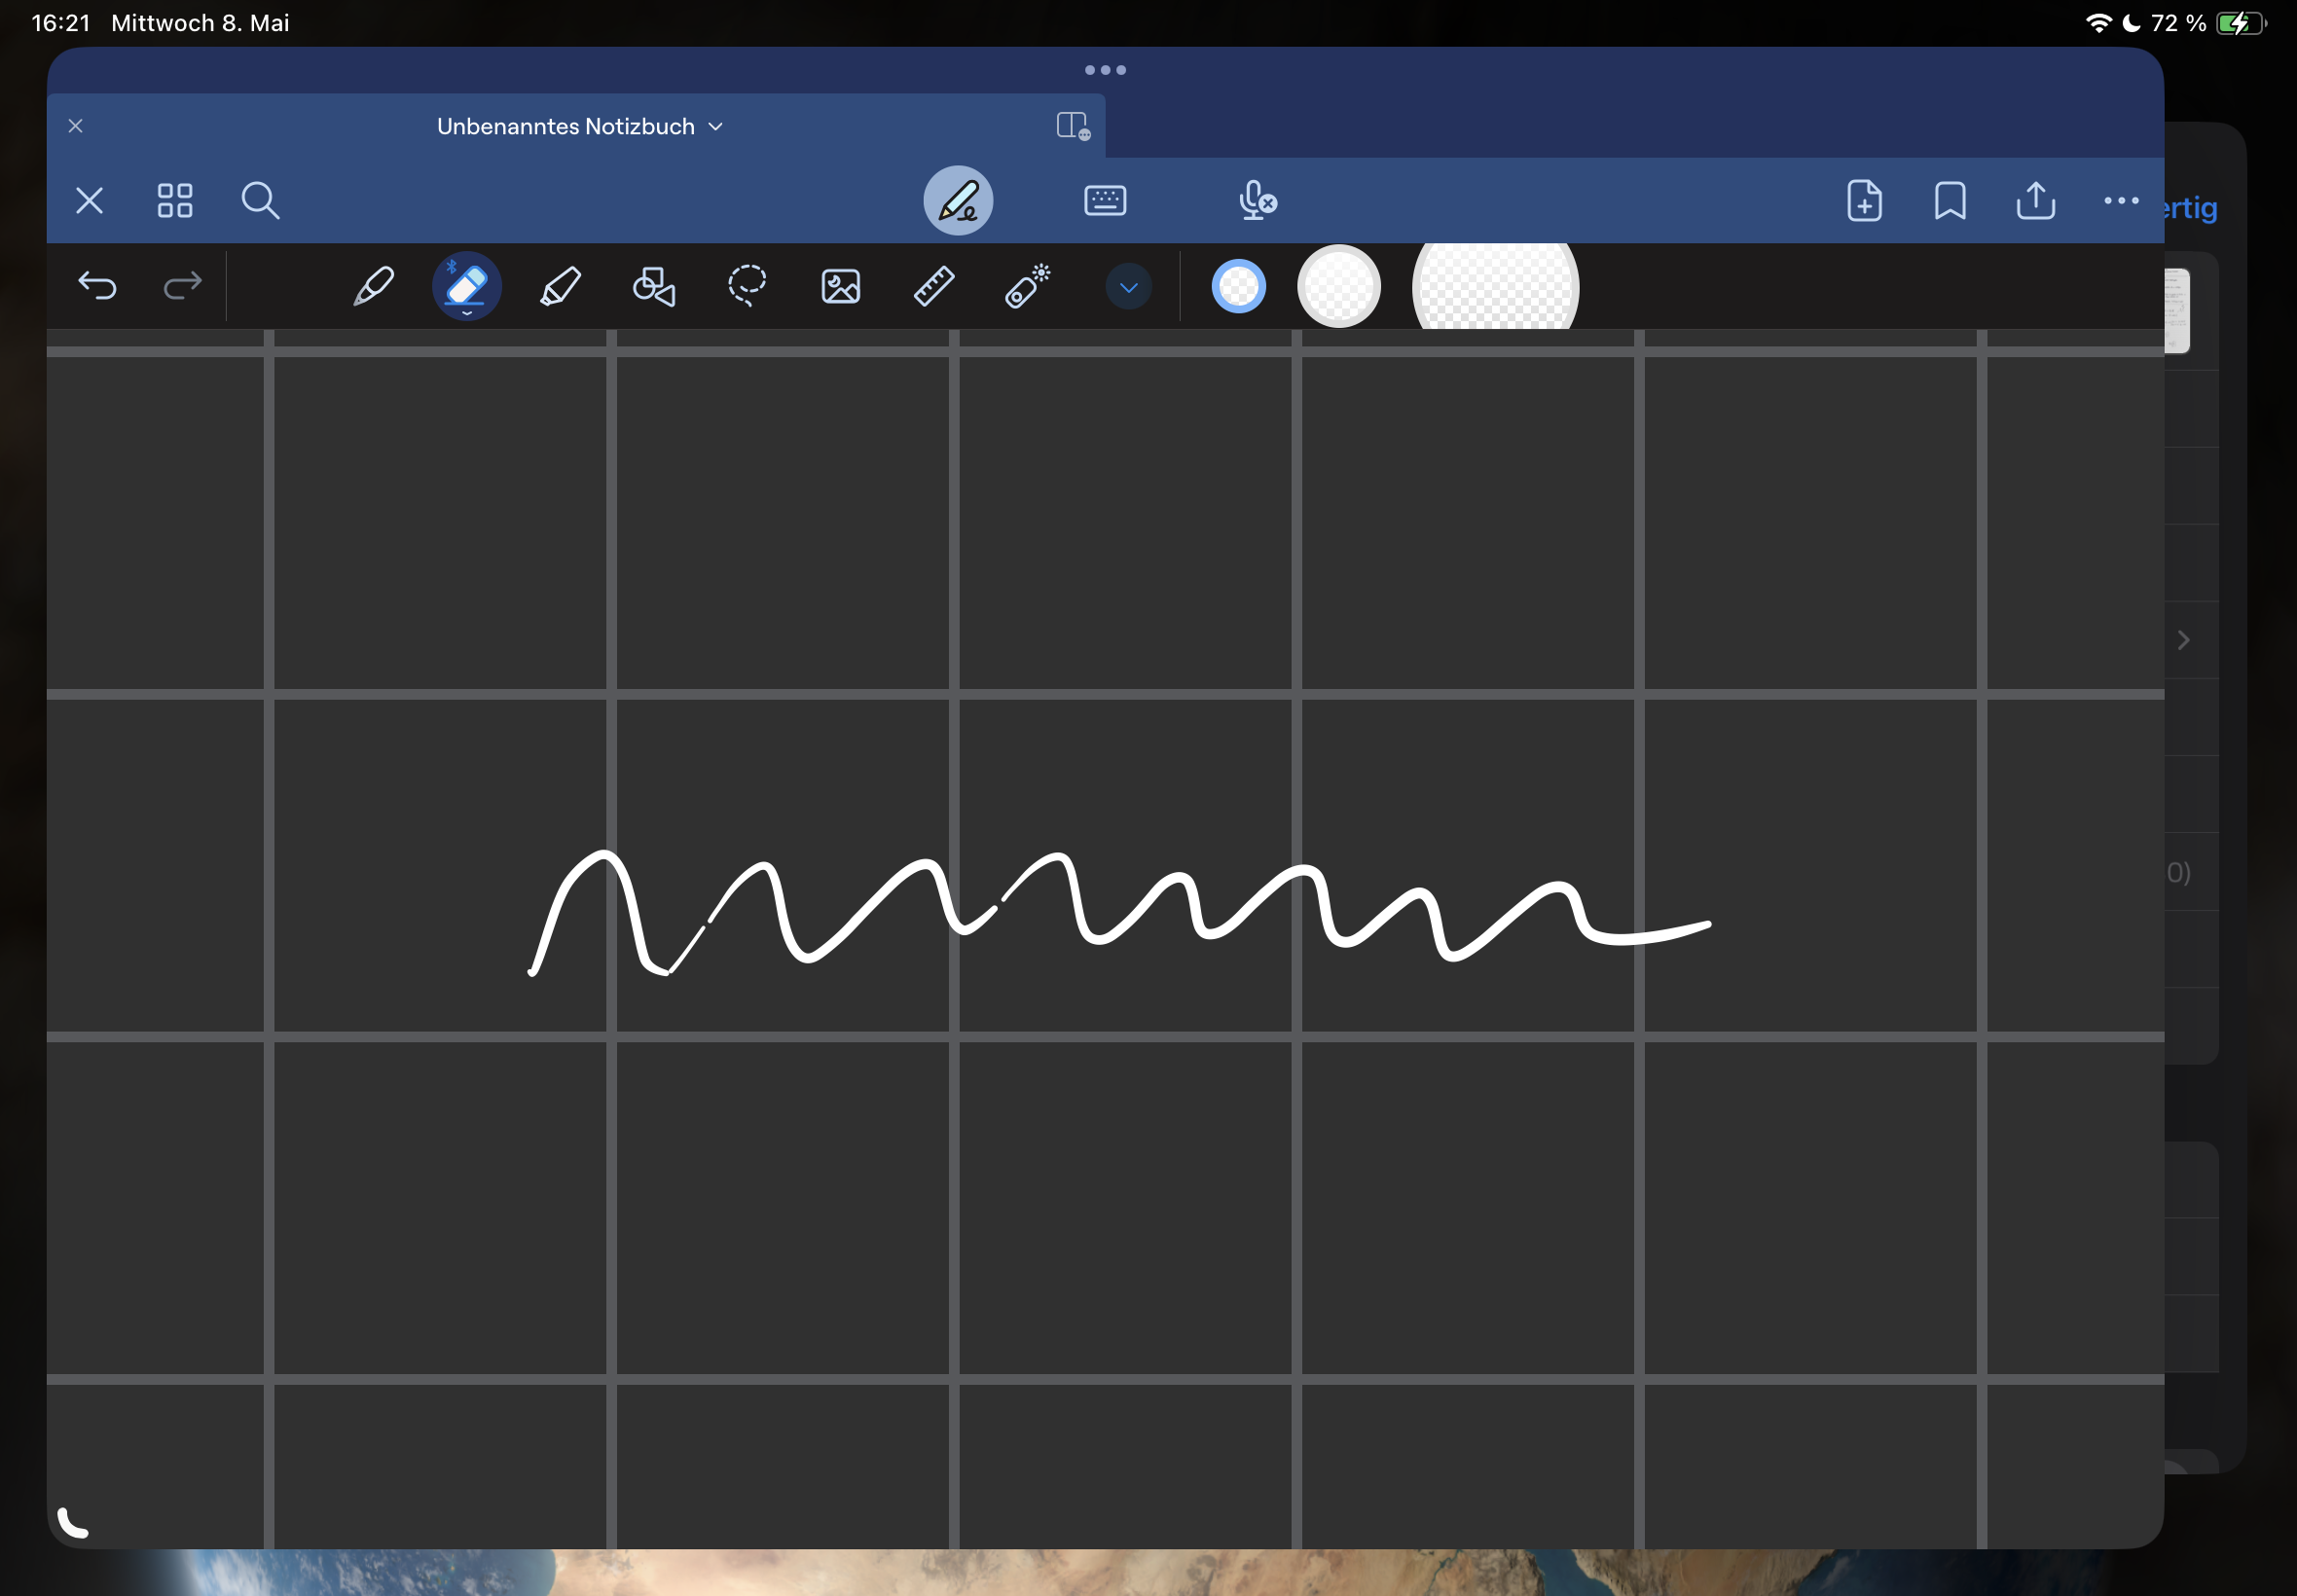Toggle the Eraser tool options
Screen dimensions: 2297x1596
coord(466,287)
